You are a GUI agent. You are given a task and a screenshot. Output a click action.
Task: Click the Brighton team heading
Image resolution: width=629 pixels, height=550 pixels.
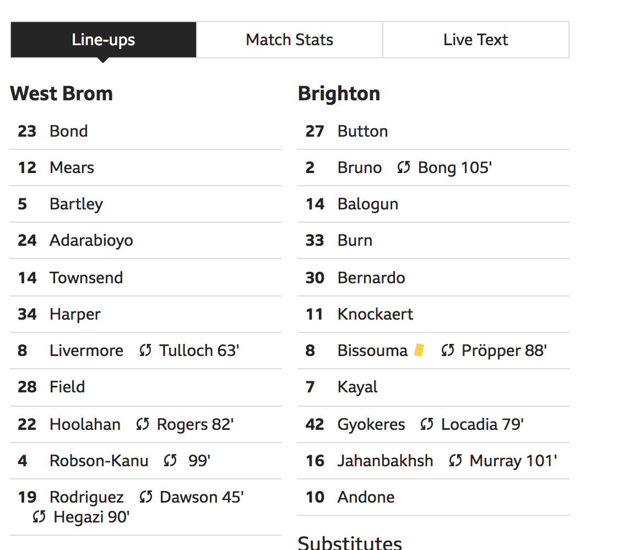tap(339, 94)
